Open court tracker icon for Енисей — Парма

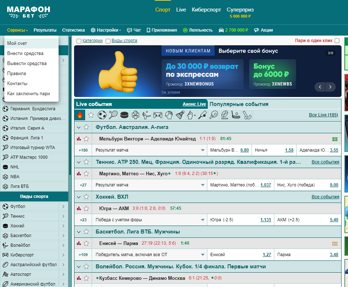(x=335, y=244)
